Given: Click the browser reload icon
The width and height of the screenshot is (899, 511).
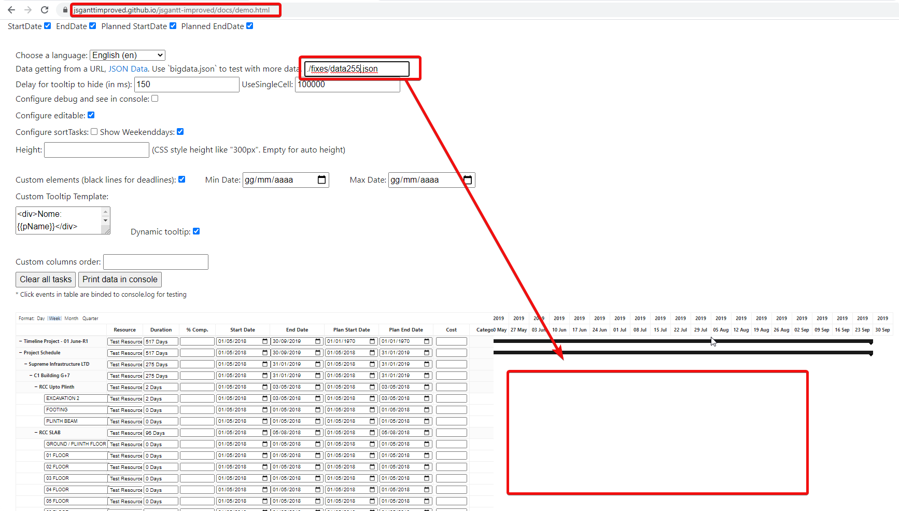Looking at the screenshot, I should (45, 9).
